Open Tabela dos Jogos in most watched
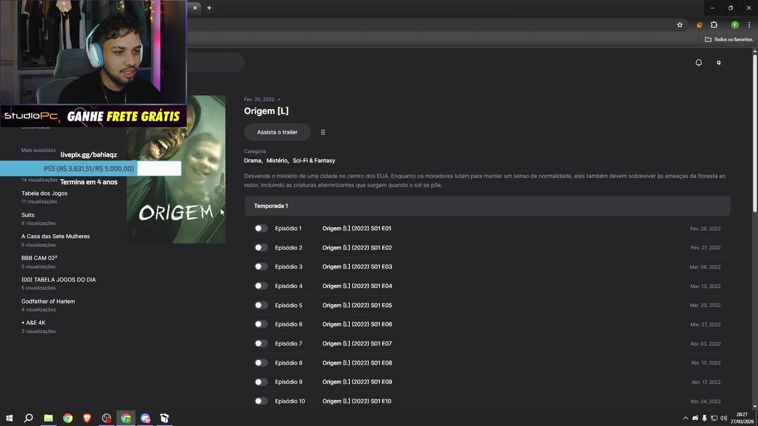Viewport: 758px width, 426px height. [44, 193]
